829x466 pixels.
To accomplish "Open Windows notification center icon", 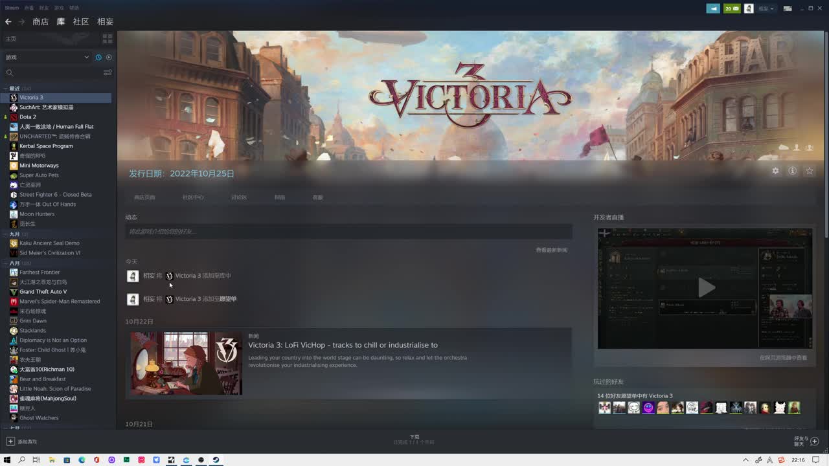I will pyautogui.click(x=817, y=460).
